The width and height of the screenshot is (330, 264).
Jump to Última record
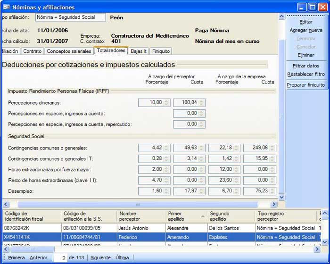[x=122, y=258]
